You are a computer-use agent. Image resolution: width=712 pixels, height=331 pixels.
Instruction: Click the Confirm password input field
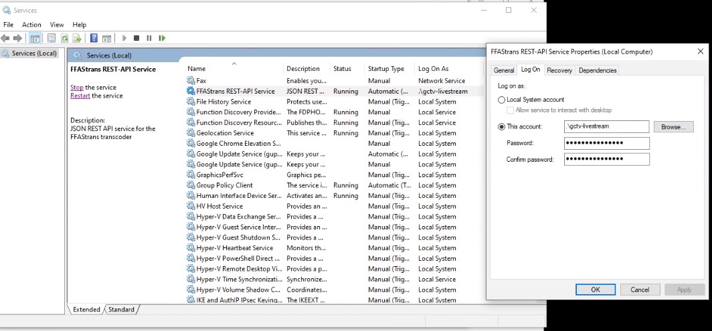(x=606, y=159)
